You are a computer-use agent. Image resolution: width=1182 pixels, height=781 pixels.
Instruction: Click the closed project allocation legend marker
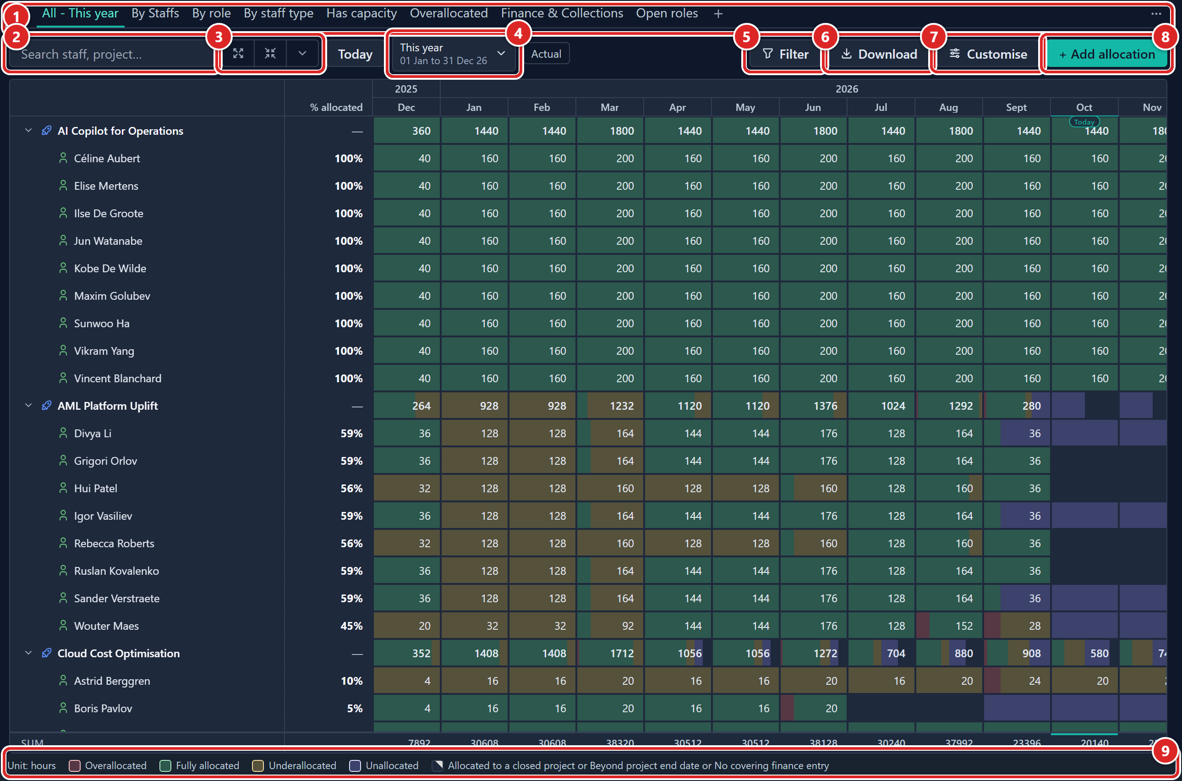click(438, 765)
